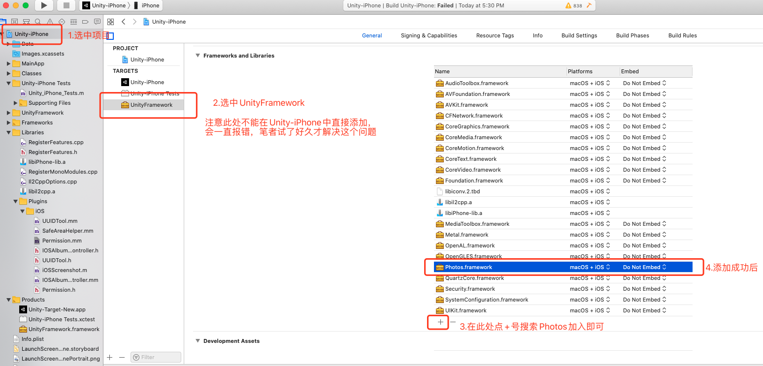This screenshot has height=366, width=763.
Task: Open the Signing & Capabilities tab
Action: point(429,35)
